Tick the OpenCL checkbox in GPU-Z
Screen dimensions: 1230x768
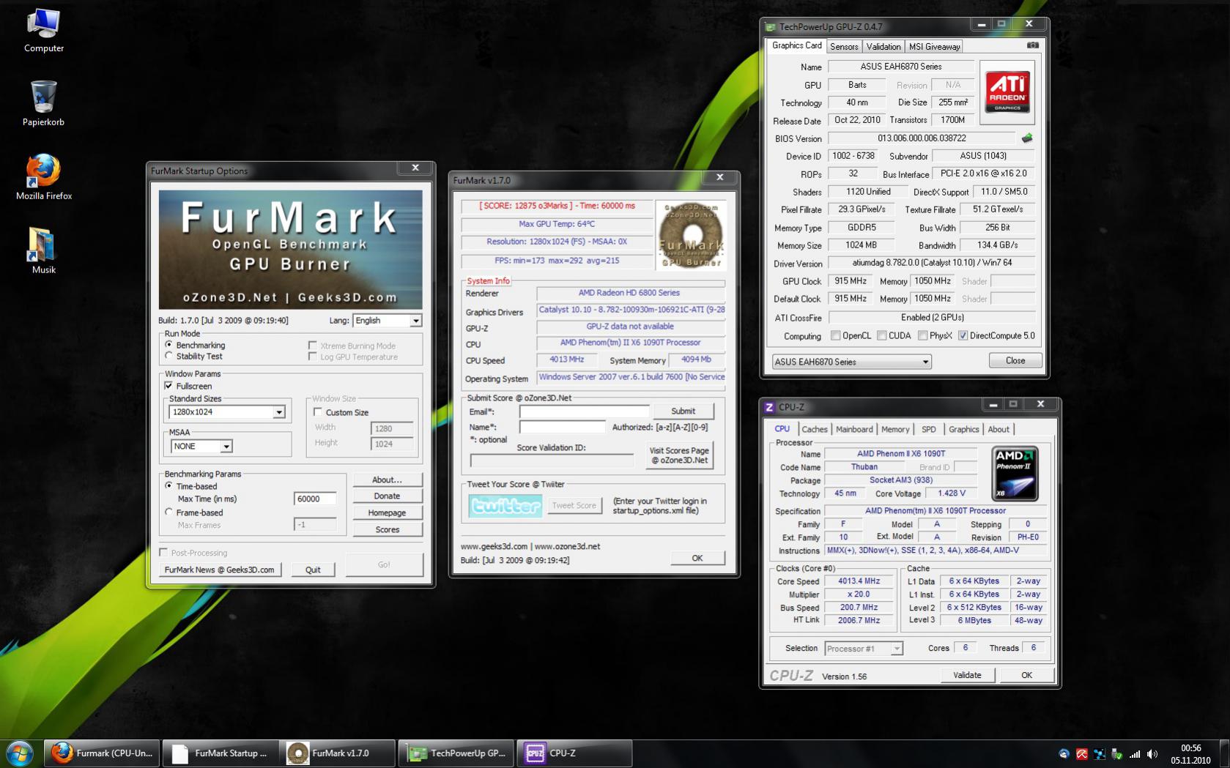coord(835,336)
